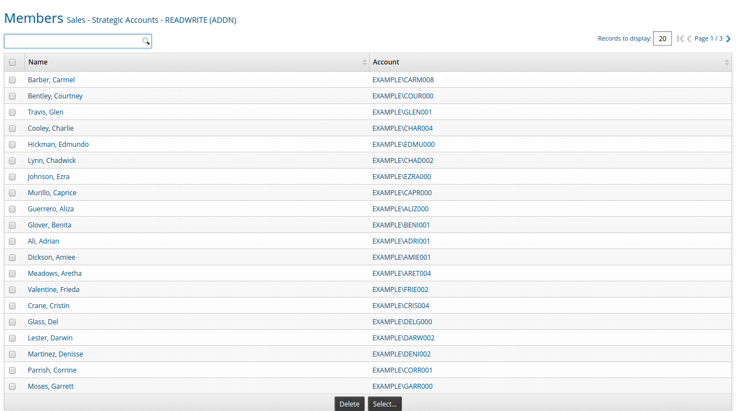Screen dimensions: 747x411
Task: Open Martinez, Denisse member link
Action: click(x=55, y=354)
